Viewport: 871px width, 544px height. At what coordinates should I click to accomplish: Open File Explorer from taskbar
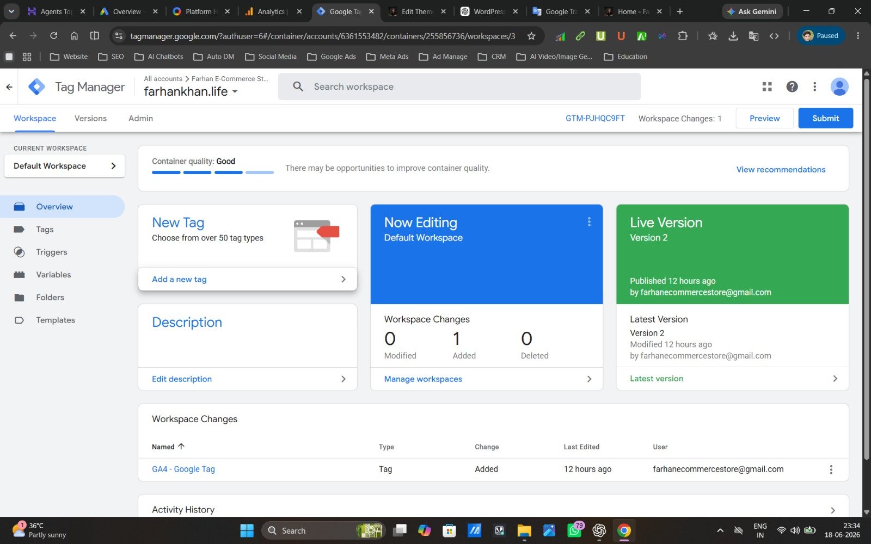[524, 530]
